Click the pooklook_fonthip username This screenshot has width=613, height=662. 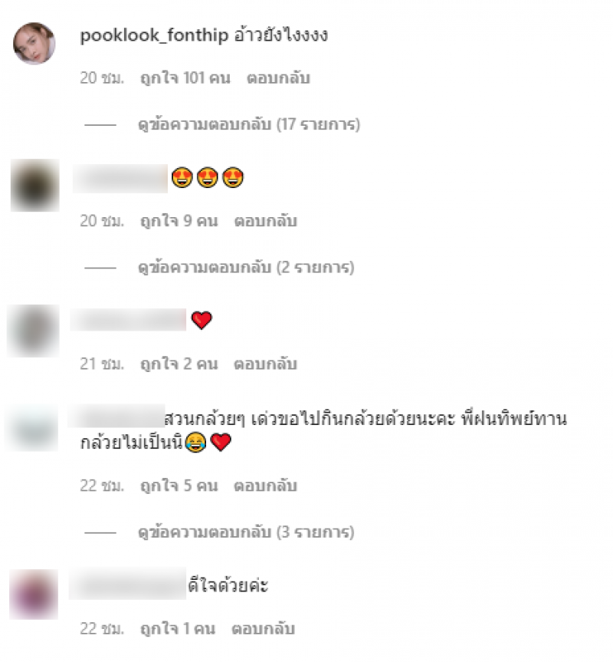[154, 35]
